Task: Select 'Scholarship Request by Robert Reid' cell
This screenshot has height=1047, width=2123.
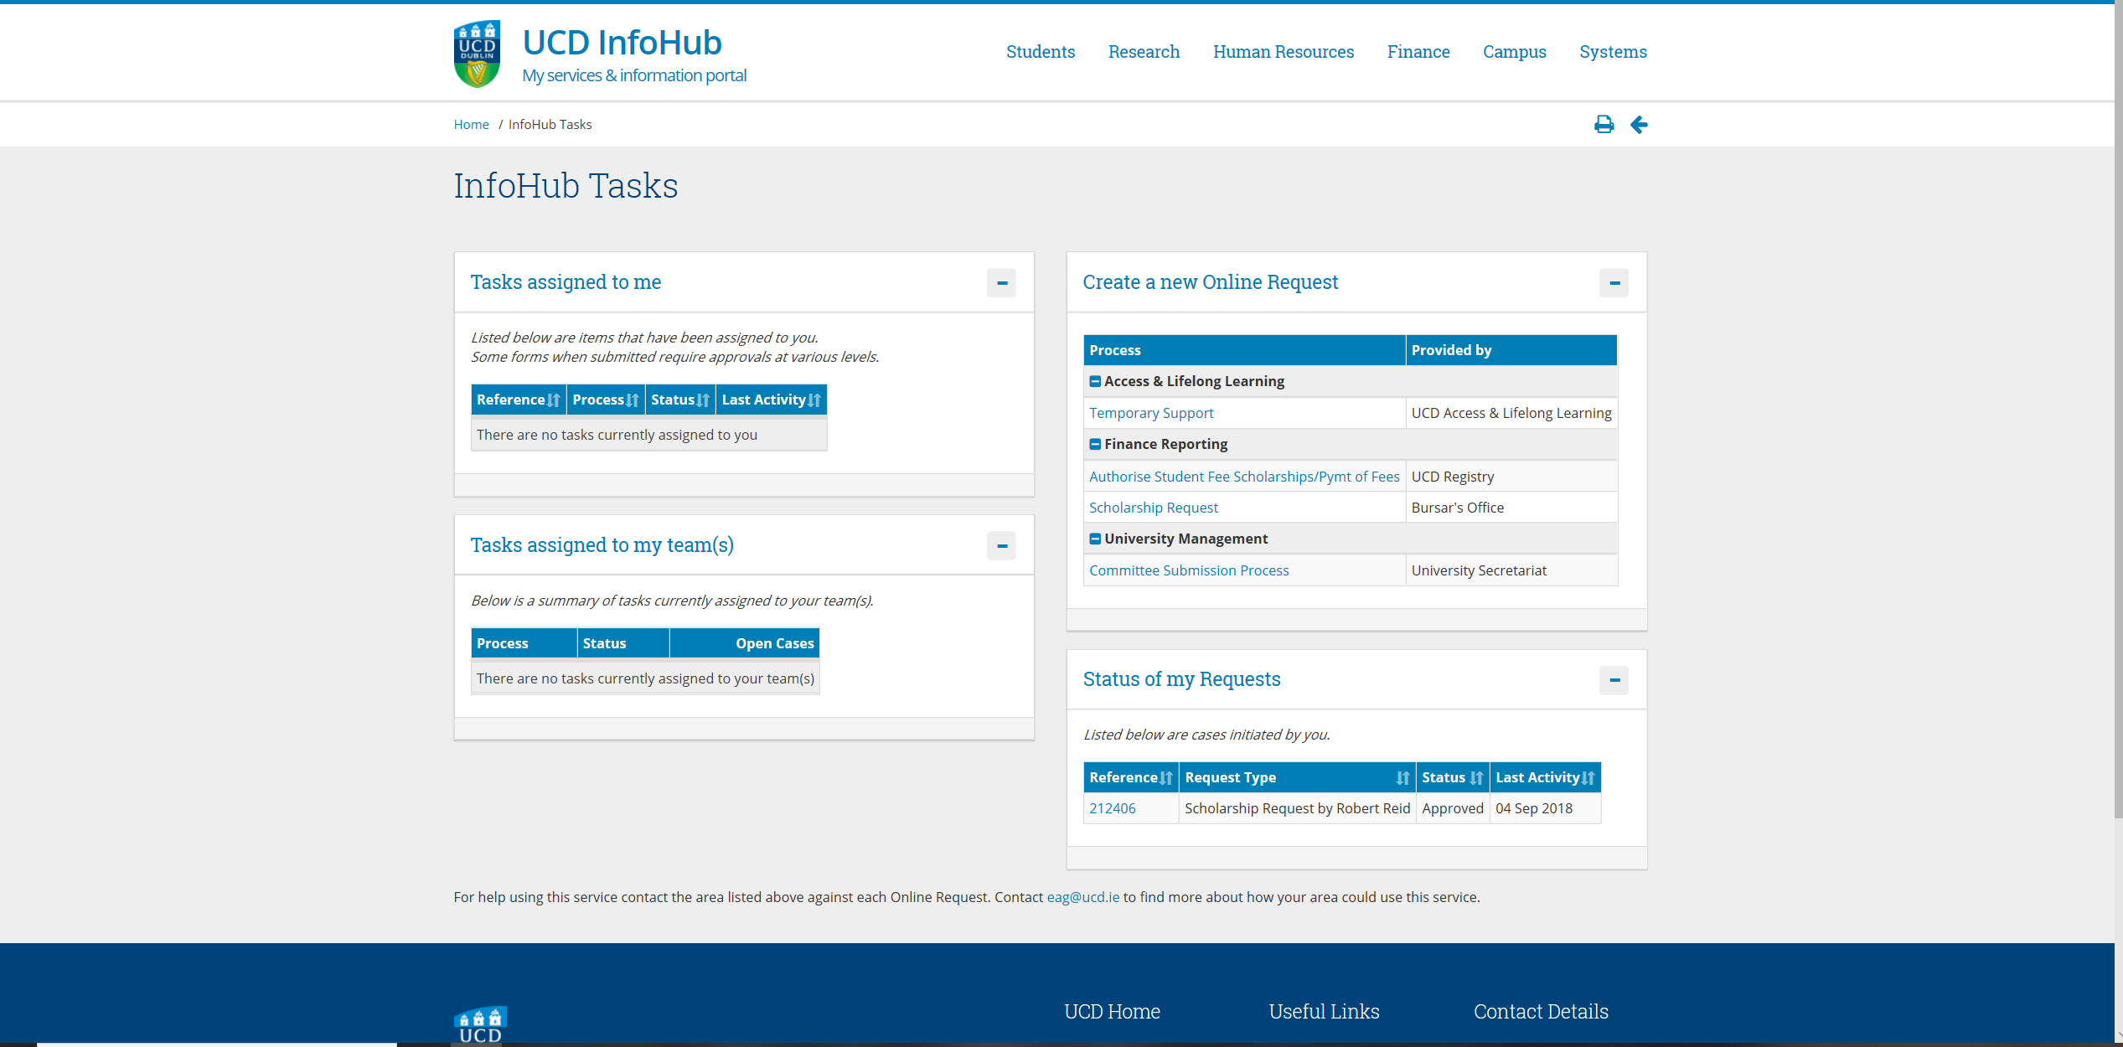Action: point(1297,808)
